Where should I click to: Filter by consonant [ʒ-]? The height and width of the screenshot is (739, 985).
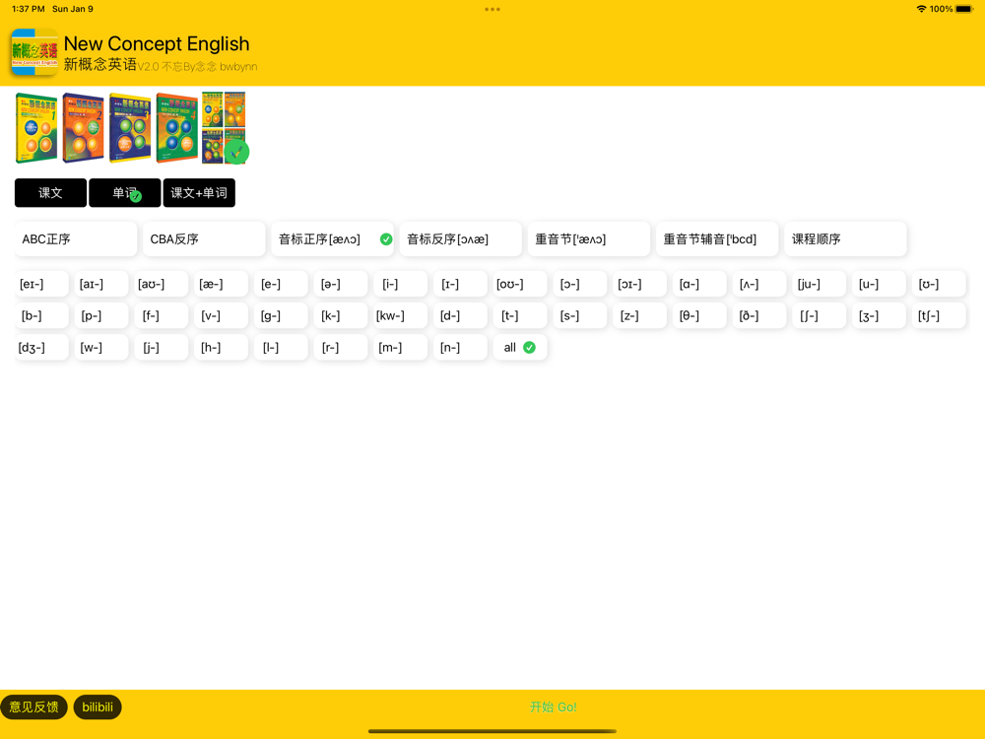pyautogui.click(x=879, y=315)
